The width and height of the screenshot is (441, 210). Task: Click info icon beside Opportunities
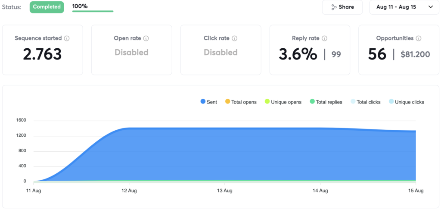[x=418, y=38]
